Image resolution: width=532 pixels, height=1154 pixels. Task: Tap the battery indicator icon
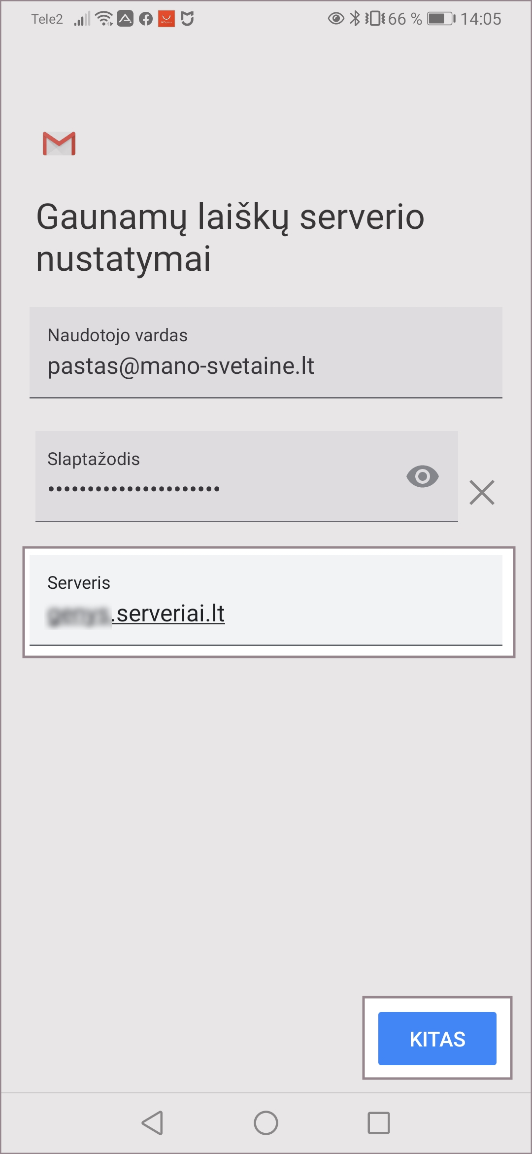pyautogui.click(x=441, y=19)
